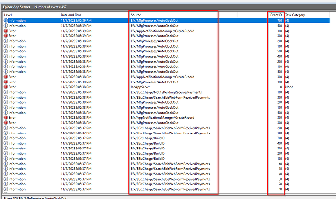
Task: Click the 2:05:38 PM date in the IceAppServer row
Action: (x=76, y=87)
